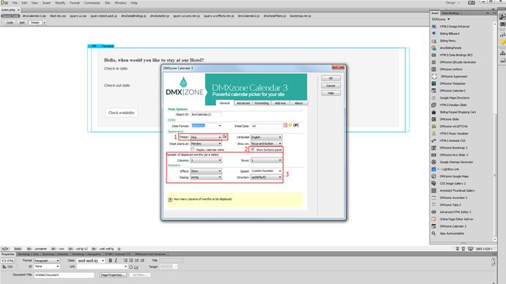Open the Week starts on dropdown
Image resolution: width=506 pixels, height=284 pixels.
(x=206, y=143)
